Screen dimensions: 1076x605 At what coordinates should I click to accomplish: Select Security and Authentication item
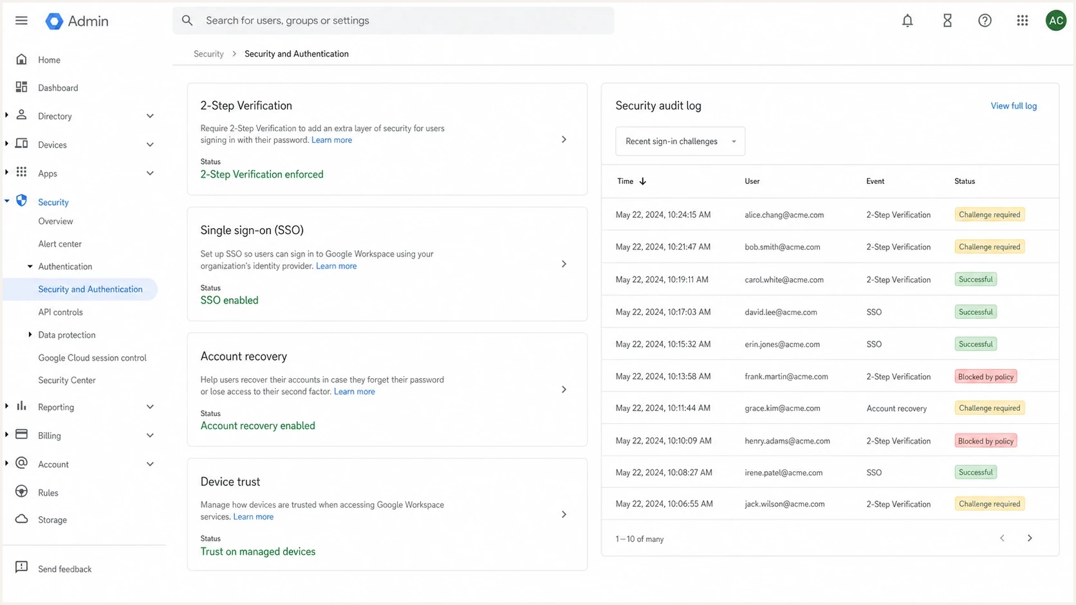tap(80, 289)
